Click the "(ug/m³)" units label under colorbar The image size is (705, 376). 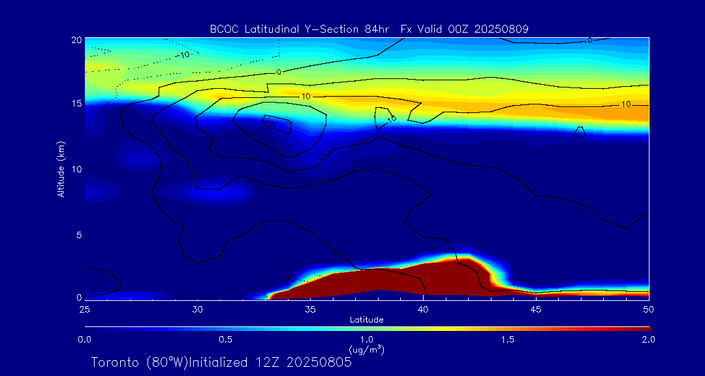click(x=367, y=349)
